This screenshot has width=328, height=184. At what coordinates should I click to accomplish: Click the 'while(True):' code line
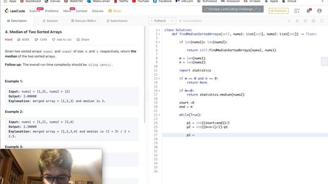coord(190,114)
